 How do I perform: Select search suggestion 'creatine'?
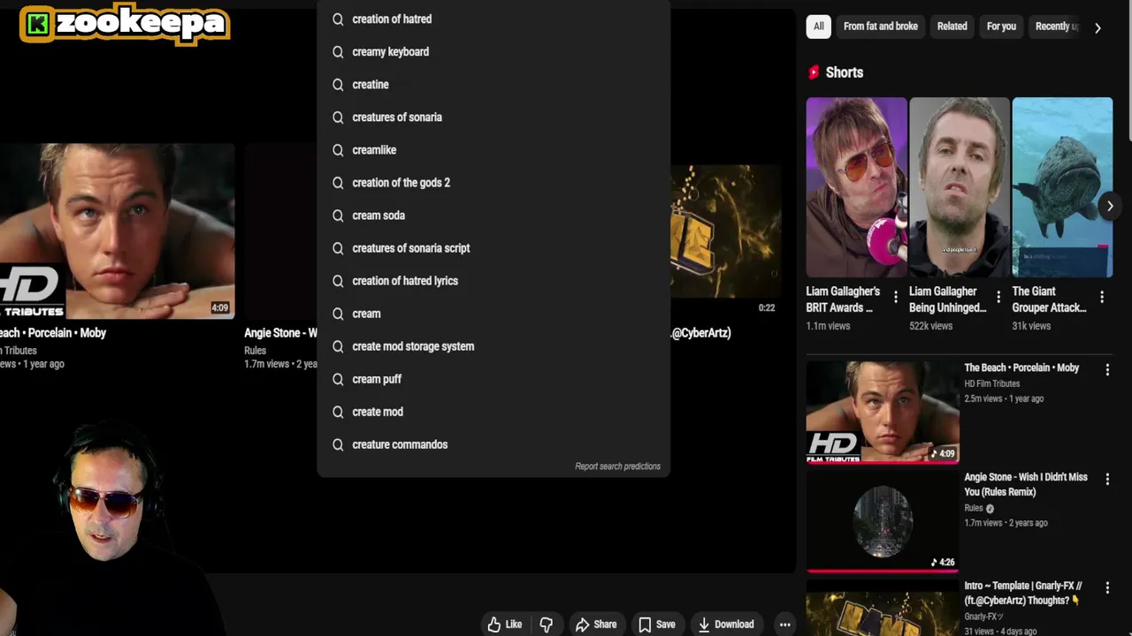493,84
